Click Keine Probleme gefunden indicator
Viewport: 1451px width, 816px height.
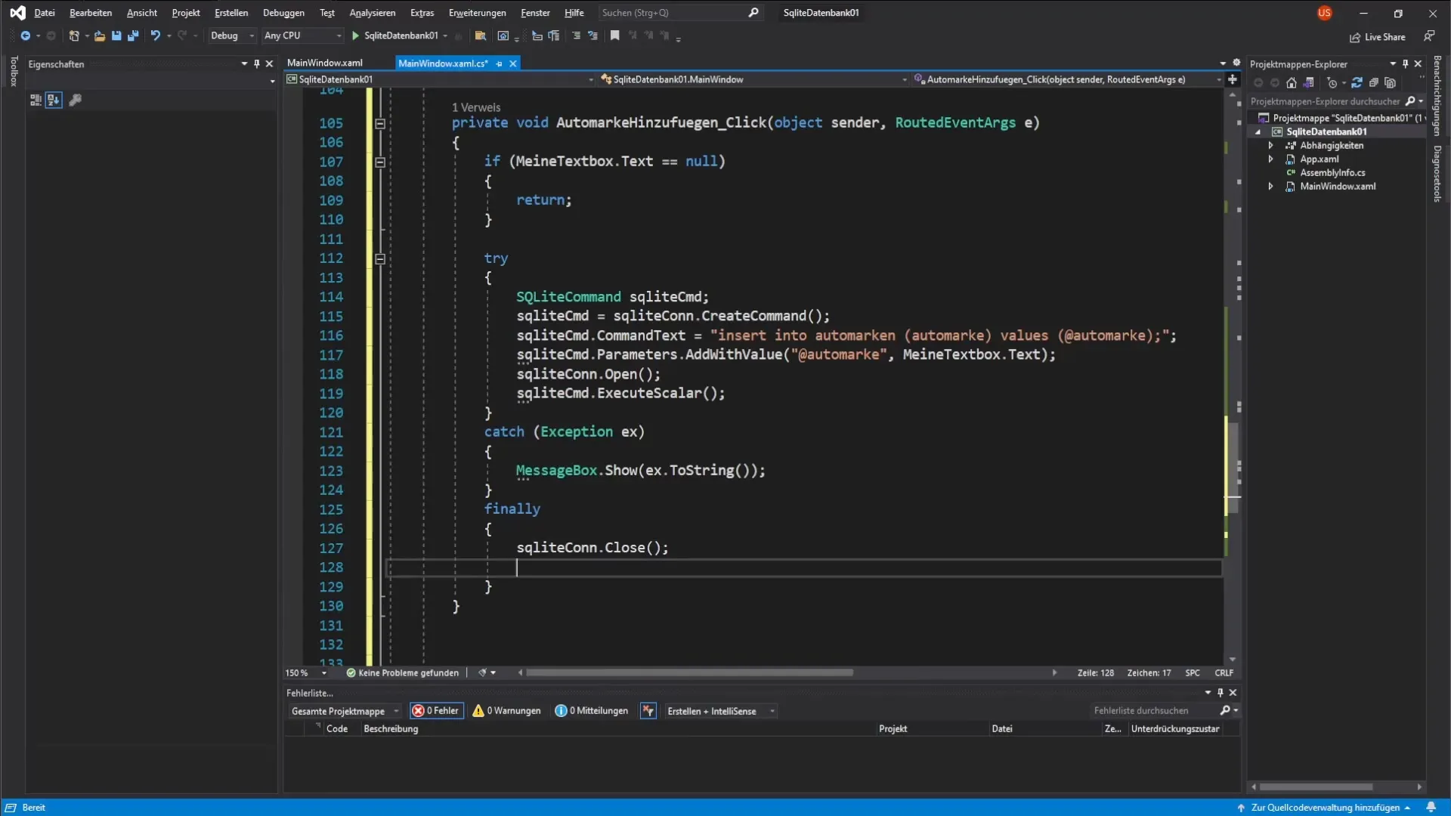tap(403, 672)
